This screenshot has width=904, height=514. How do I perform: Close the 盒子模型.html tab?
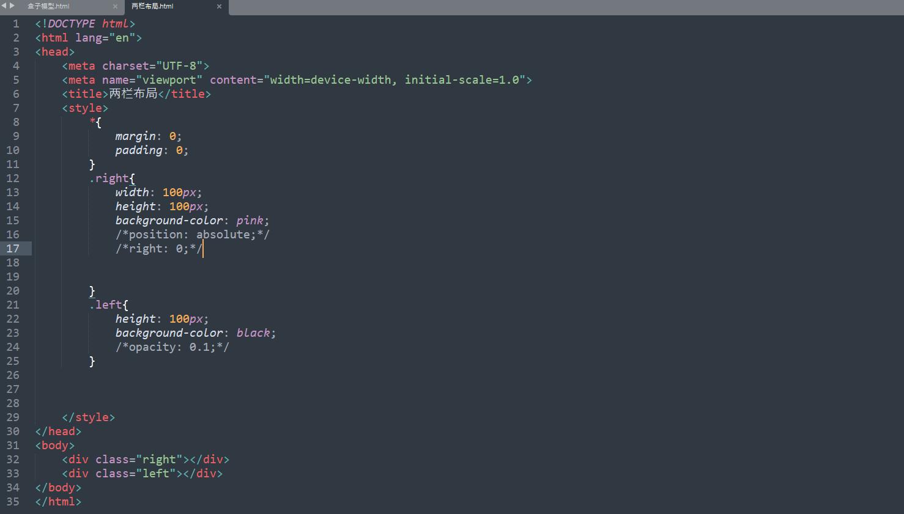tap(115, 6)
